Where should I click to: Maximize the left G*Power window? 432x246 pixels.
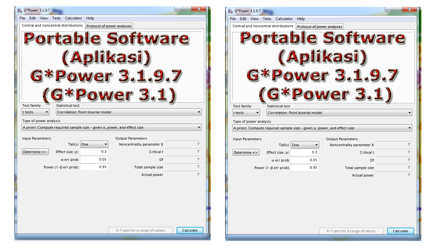coord(187,9)
